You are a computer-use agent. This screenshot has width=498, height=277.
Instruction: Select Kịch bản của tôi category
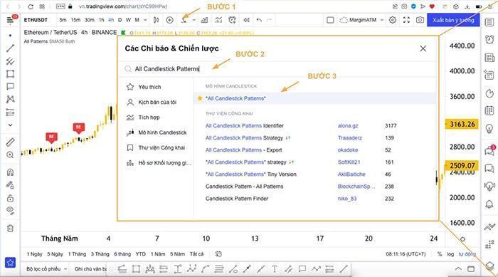pos(157,102)
